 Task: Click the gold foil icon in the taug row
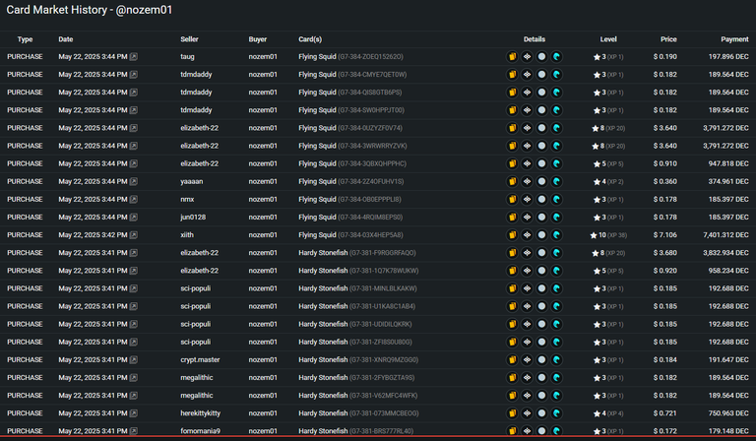tap(512, 57)
